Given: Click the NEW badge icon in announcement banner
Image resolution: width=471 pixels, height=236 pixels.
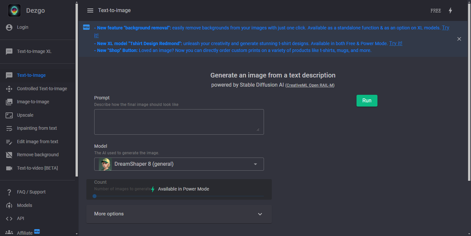Looking at the screenshot, I should coord(86,27).
